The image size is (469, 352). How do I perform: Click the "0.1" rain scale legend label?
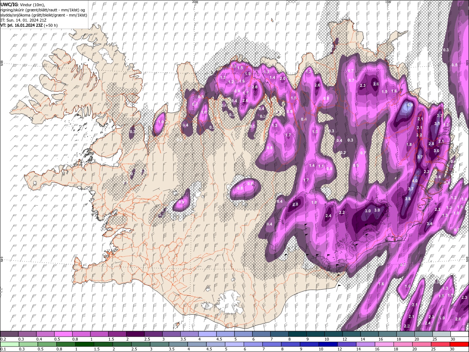pyautogui.click(x=3, y=349)
